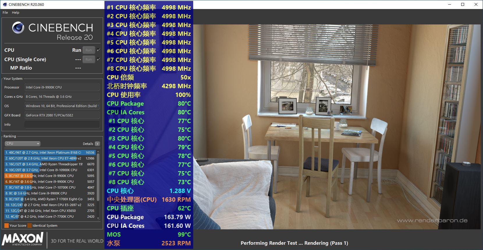Select ranking row AMD Ryzen Threadripper
The height and width of the screenshot is (250, 483).
[50, 164]
